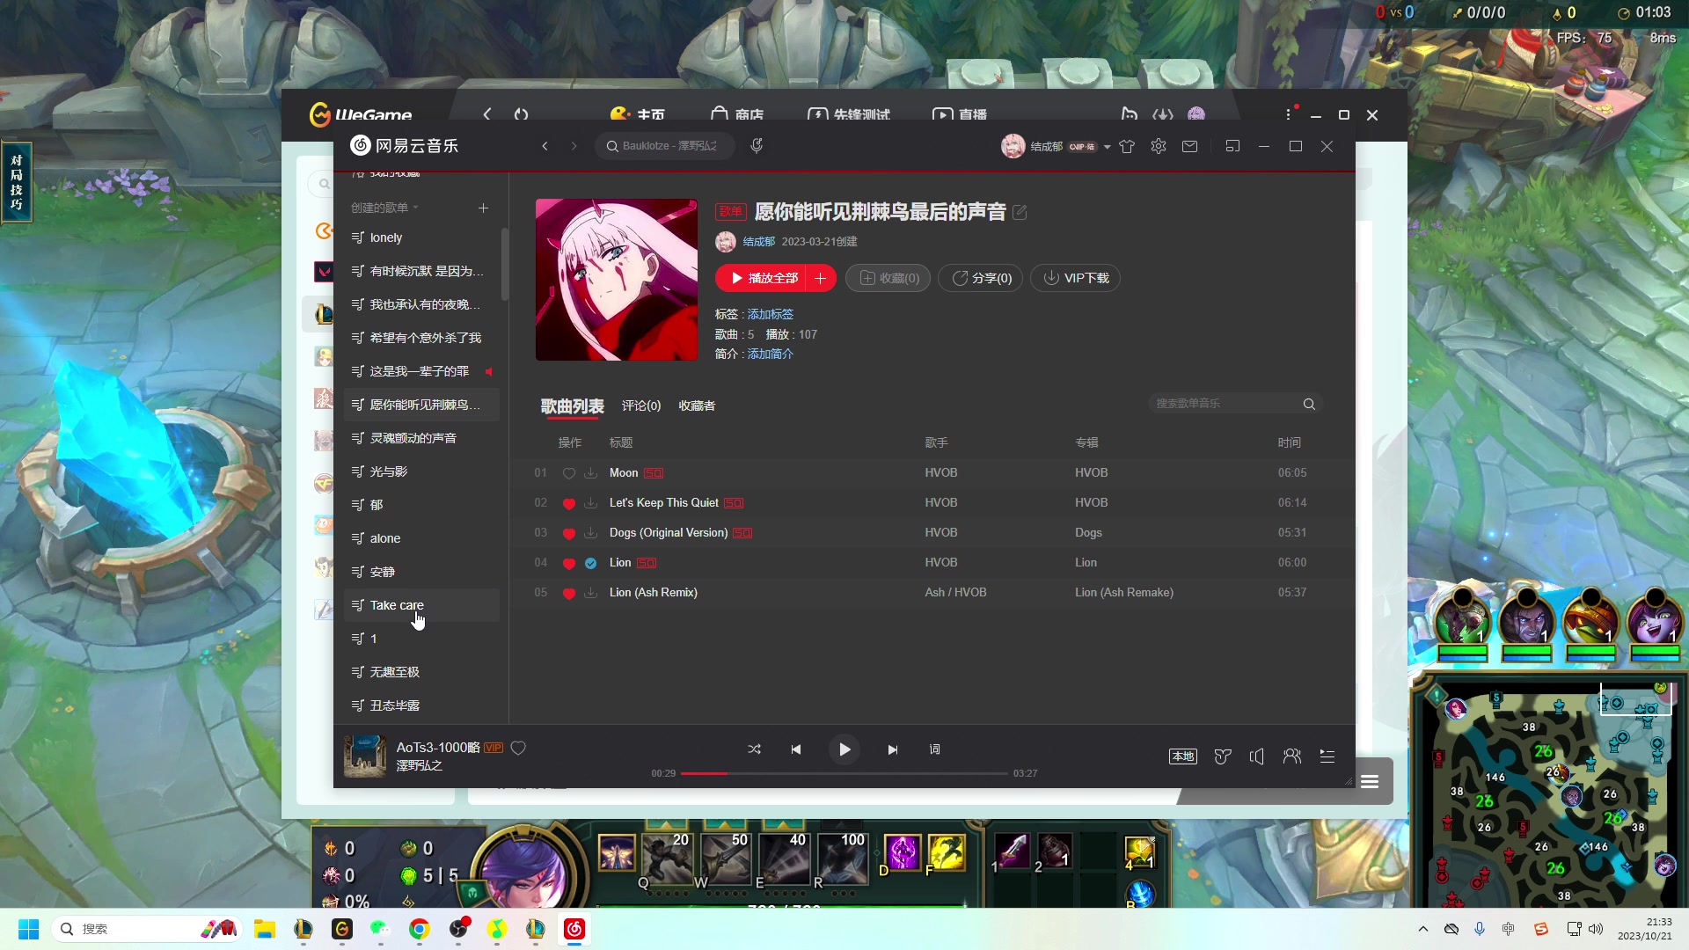The height and width of the screenshot is (950, 1689).
Task: Click the 添加标签 add tag link
Action: pyautogui.click(x=771, y=314)
